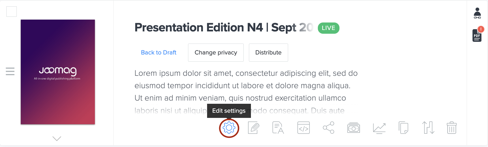Click the embed code icon
The image size is (488, 147).
tap(303, 128)
